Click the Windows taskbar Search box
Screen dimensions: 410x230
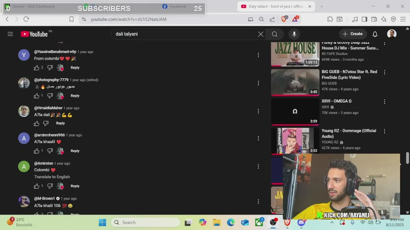click(x=146, y=222)
